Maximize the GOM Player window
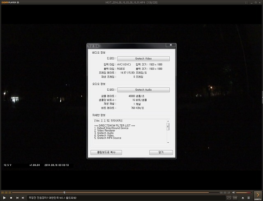Screen dimensions: 263x201 pyautogui.click(x=256, y=2)
